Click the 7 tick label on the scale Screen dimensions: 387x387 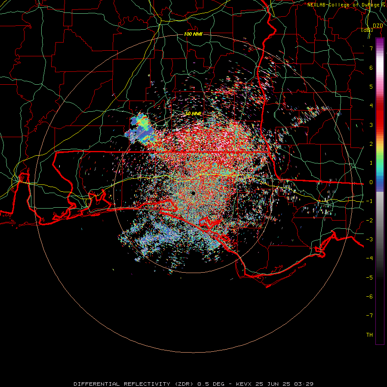(x=371, y=48)
